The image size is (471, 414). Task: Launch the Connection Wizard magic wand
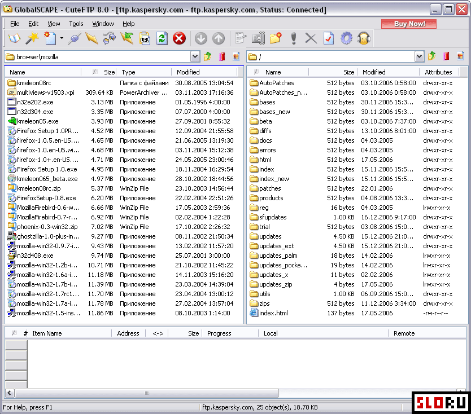(32, 38)
